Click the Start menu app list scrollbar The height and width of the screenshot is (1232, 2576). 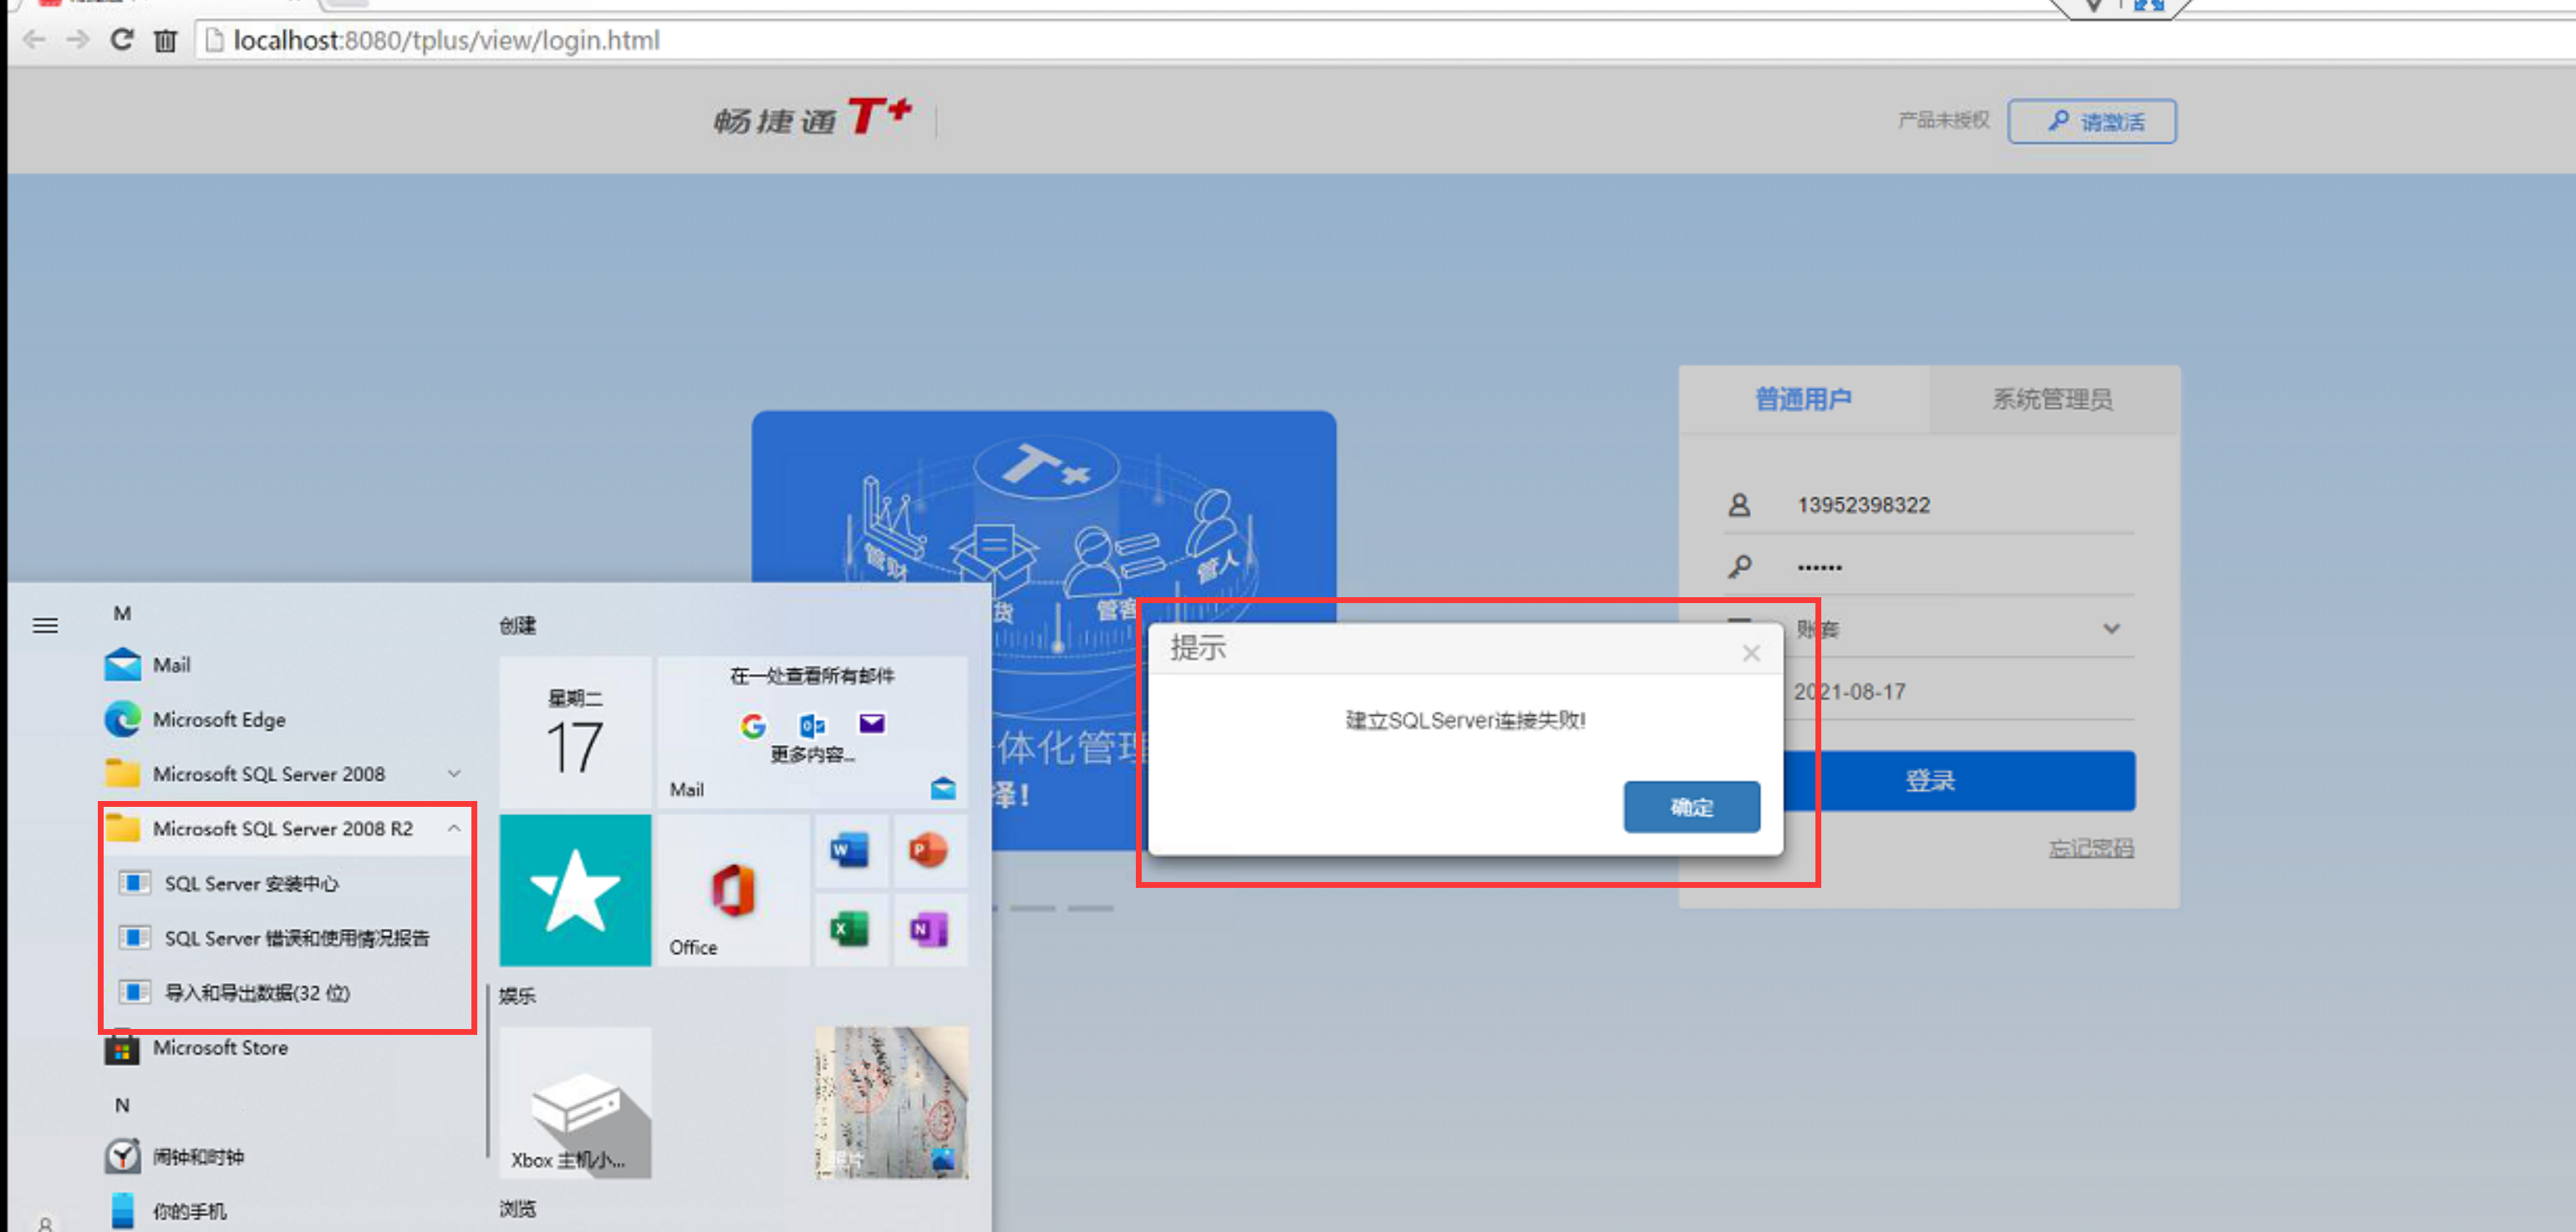tap(487, 1071)
